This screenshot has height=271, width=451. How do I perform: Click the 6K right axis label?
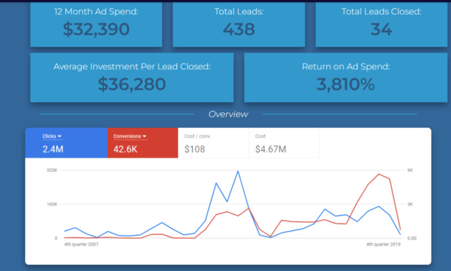(412, 169)
